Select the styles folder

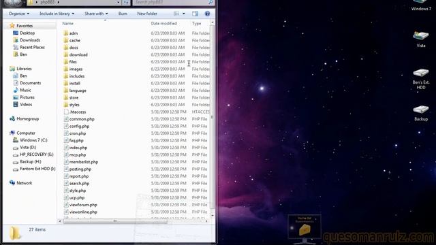coord(74,105)
